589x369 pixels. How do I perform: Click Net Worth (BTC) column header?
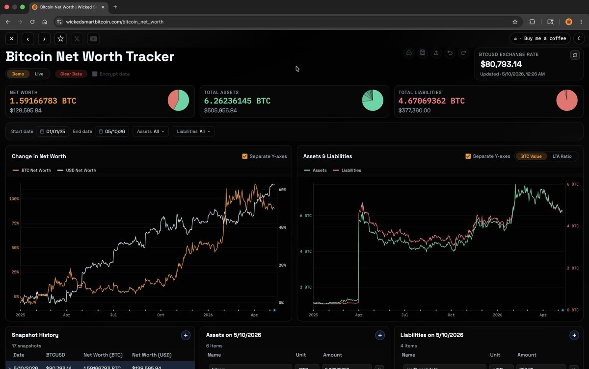(x=103, y=355)
